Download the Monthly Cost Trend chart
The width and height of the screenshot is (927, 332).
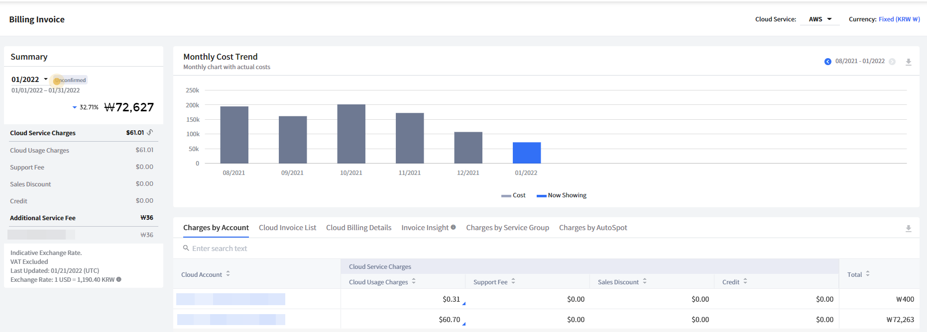coord(908,62)
